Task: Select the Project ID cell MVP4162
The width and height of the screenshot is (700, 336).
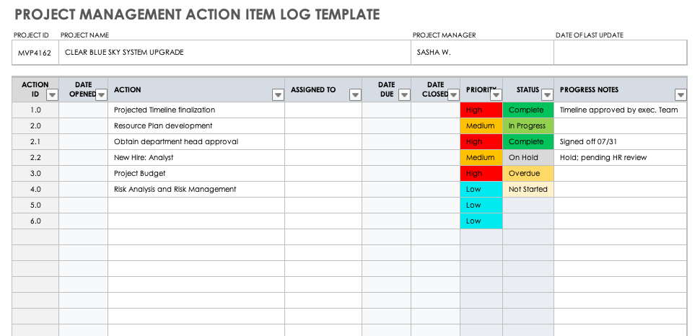Action: tap(35, 52)
